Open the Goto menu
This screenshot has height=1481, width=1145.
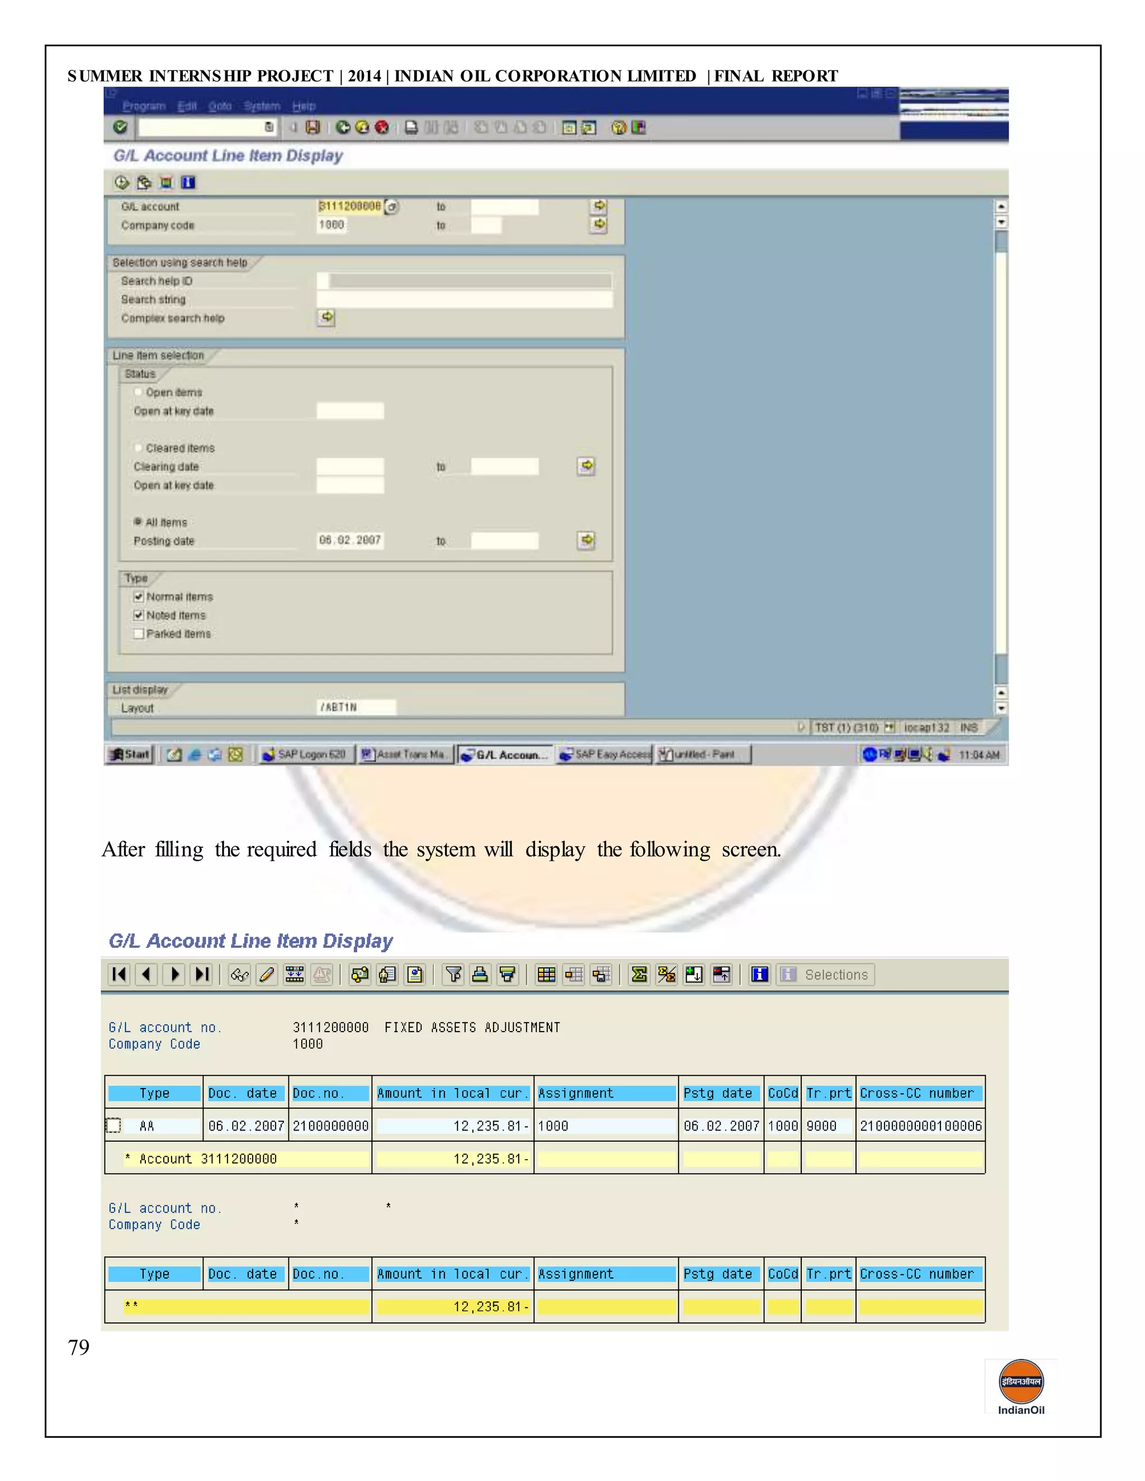(x=220, y=106)
